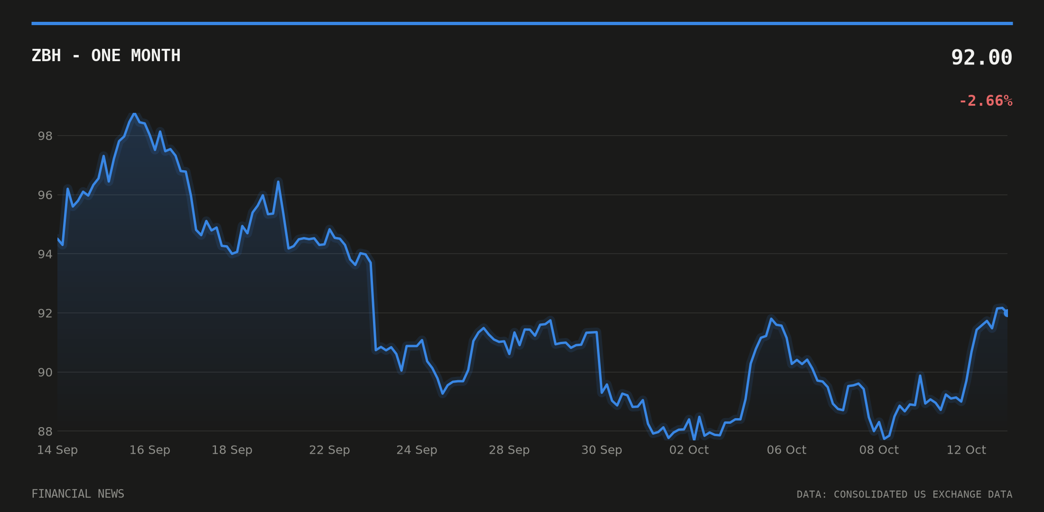This screenshot has width=1044, height=512.
Task: Click the 90 y-axis label
Action: tap(45, 373)
